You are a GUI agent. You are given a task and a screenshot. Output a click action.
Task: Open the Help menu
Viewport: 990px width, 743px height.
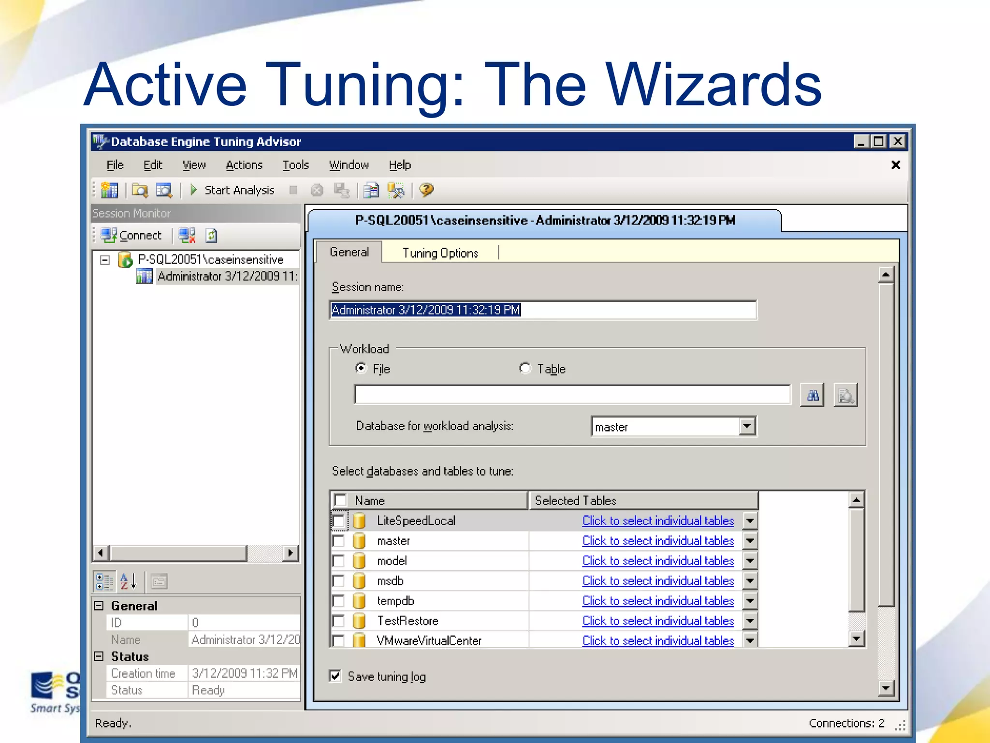coord(400,165)
